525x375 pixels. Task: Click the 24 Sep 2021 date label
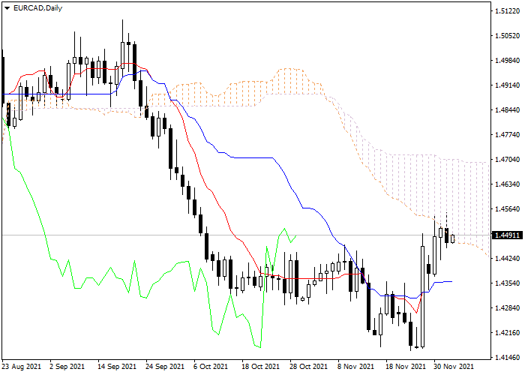point(165,367)
